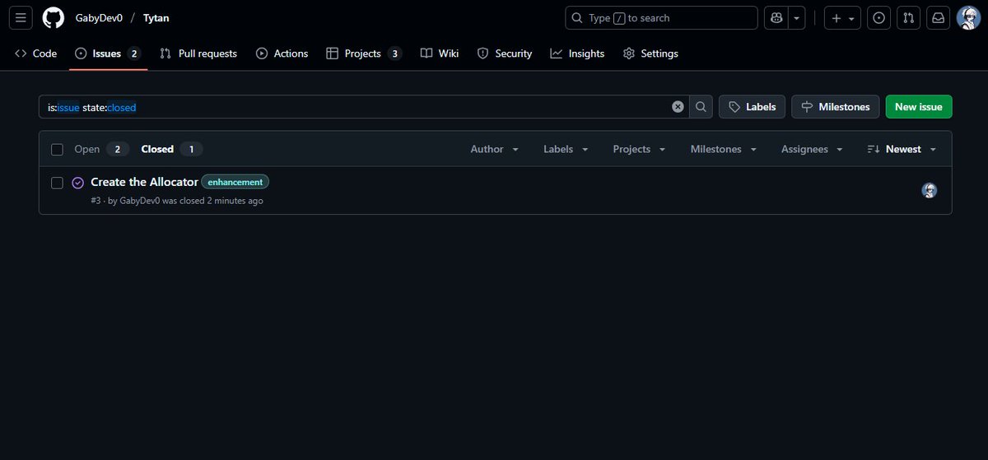This screenshot has width=988, height=460.
Task: Open the Labels page button
Action: [x=752, y=107]
